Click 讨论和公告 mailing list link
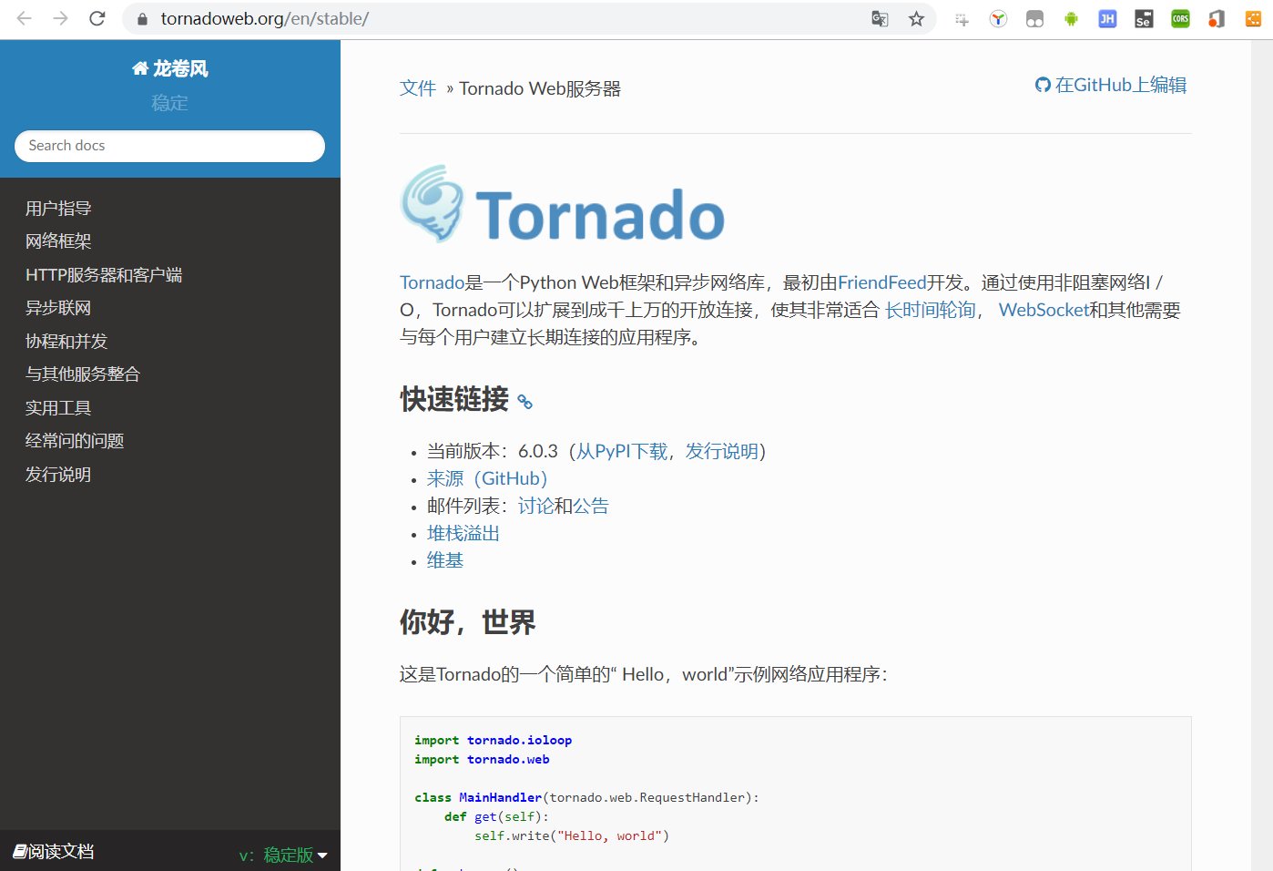This screenshot has height=871, width=1273. click(564, 506)
